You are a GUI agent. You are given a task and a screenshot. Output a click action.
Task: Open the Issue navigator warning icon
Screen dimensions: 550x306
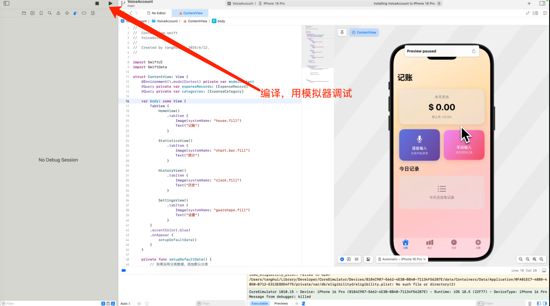click(58, 13)
